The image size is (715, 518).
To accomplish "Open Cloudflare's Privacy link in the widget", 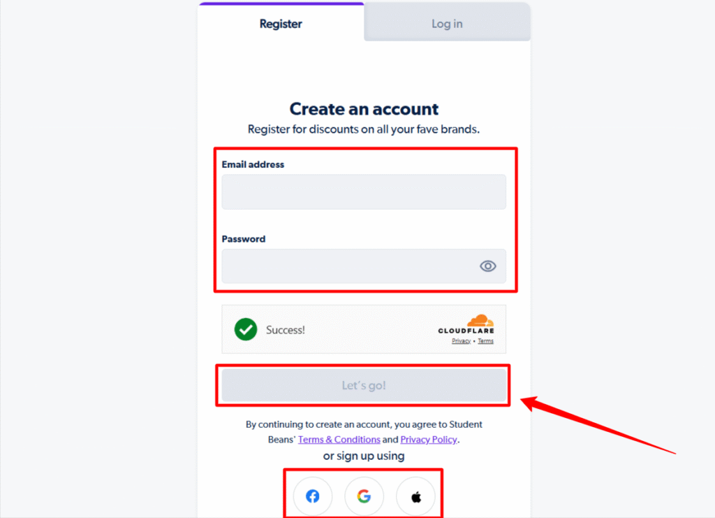I will (x=461, y=340).
